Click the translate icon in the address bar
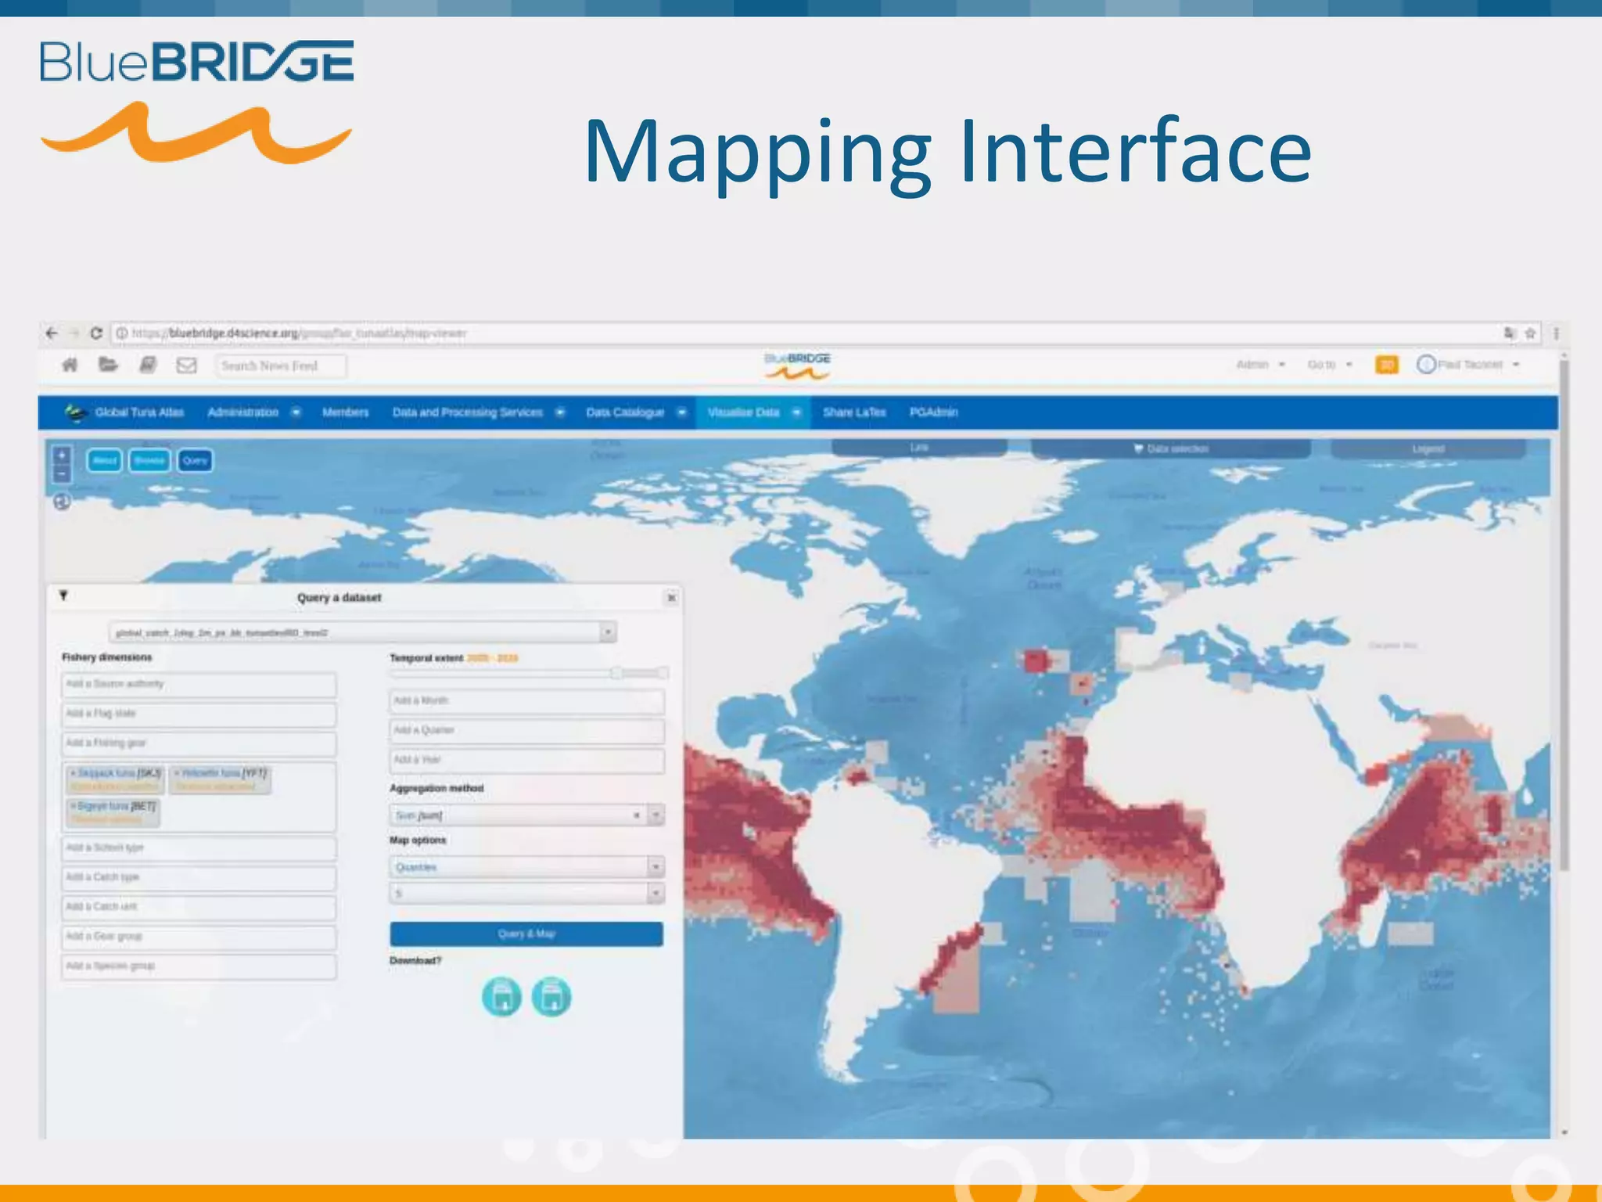This screenshot has height=1202, width=1602. tap(1510, 333)
